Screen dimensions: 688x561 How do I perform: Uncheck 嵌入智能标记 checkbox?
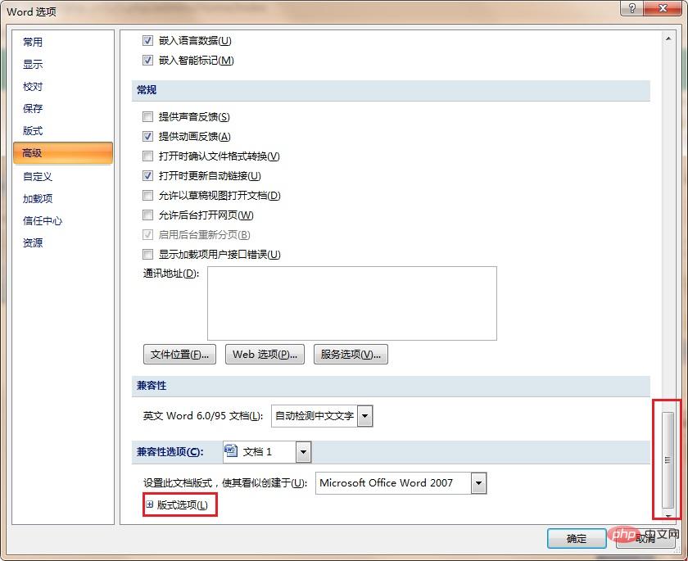[147, 61]
